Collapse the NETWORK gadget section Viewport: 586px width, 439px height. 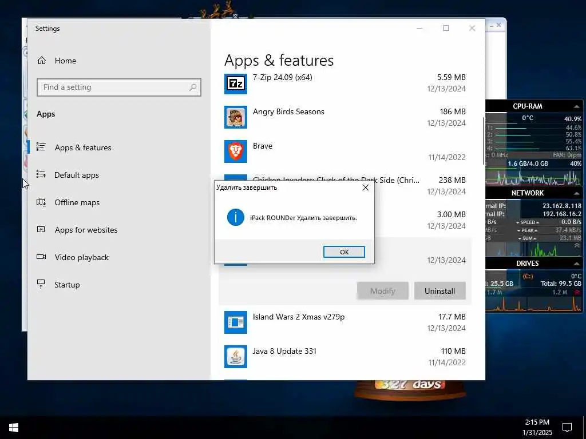point(576,193)
